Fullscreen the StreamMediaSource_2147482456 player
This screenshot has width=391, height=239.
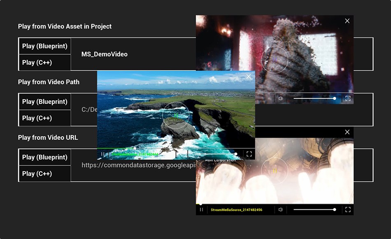(x=348, y=209)
